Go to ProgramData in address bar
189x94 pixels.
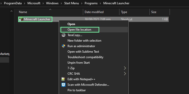(13, 3)
